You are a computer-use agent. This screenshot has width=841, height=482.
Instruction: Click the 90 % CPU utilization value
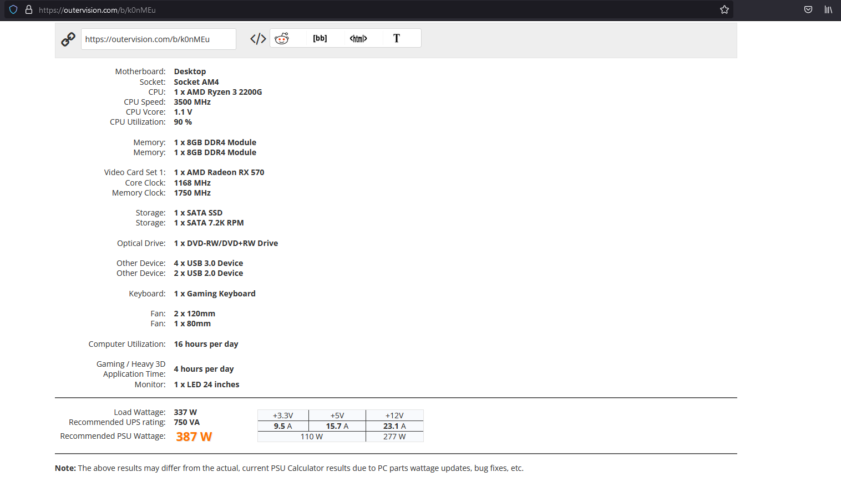tap(183, 122)
